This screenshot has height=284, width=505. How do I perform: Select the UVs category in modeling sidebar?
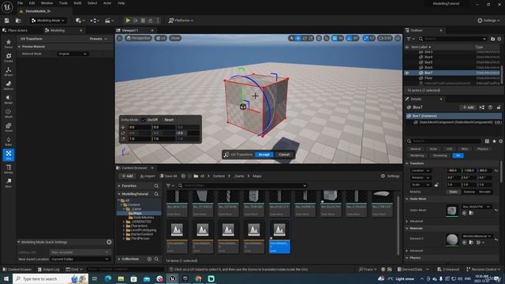click(x=9, y=155)
